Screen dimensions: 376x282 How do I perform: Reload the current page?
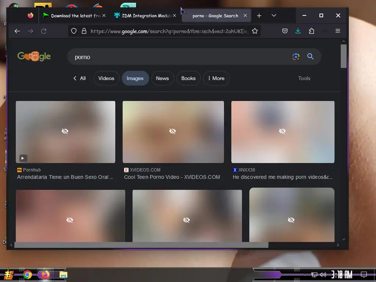[44, 31]
